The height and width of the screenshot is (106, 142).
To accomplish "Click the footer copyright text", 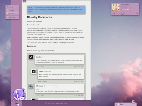I will click(x=56, y=103).
